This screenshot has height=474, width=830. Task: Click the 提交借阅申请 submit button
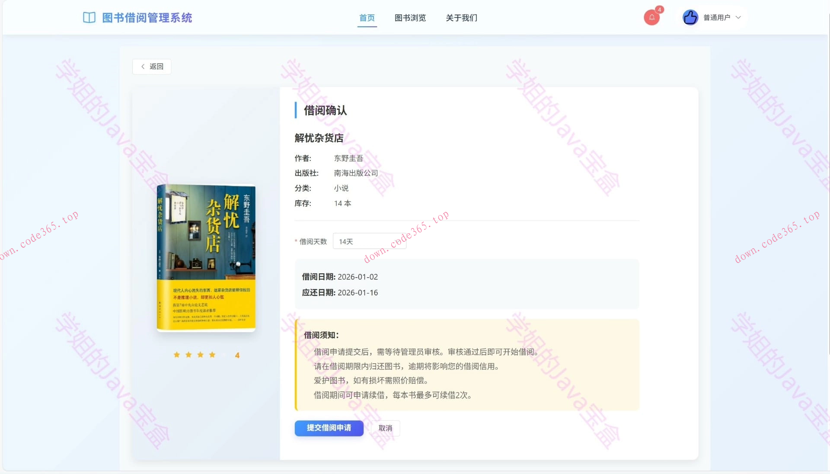pyautogui.click(x=329, y=428)
